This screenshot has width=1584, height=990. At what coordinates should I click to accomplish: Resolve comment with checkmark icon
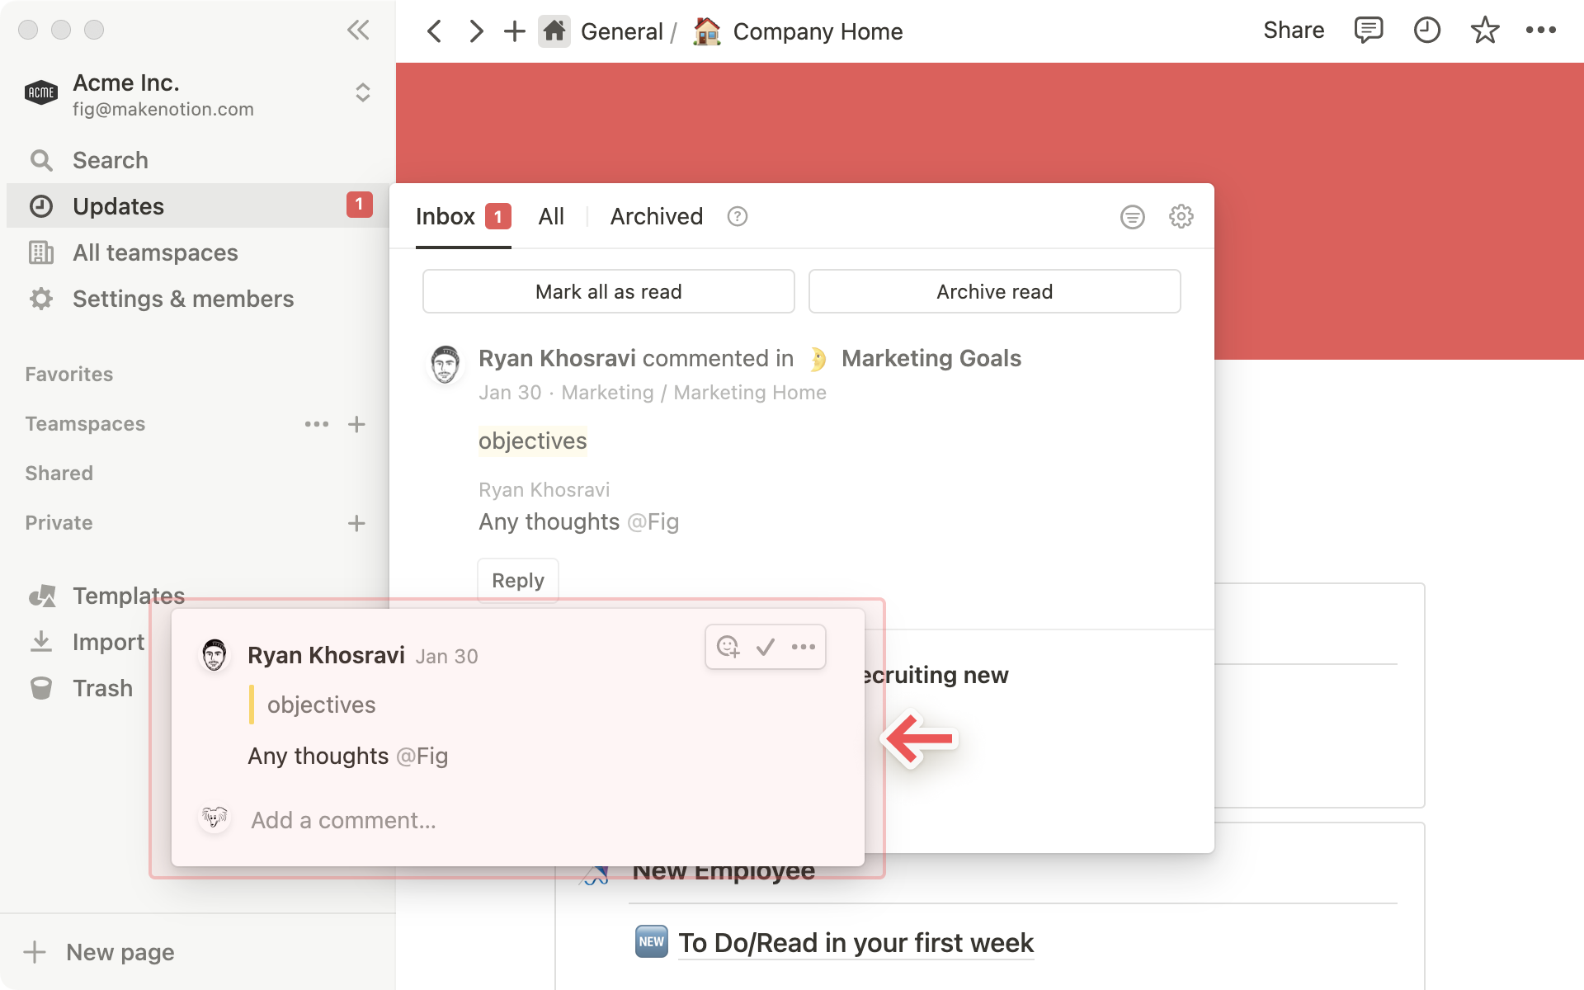[766, 647]
